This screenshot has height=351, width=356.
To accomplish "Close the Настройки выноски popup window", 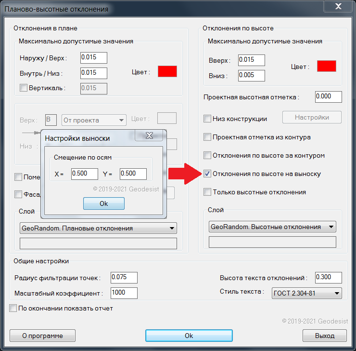I will (x=149, y=135).
